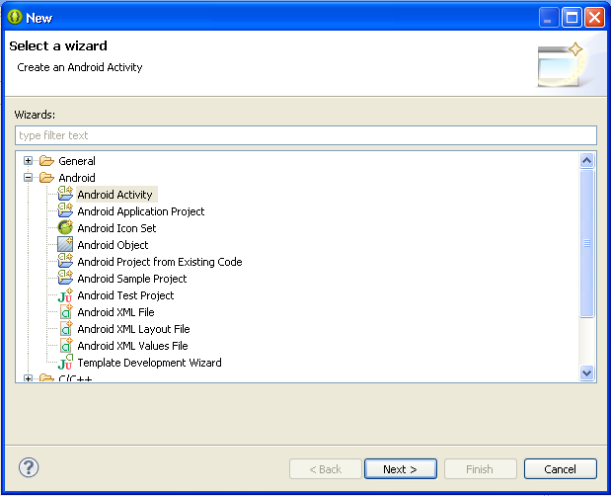Click the Android folder icon
This screenshot has height=496, width=611.
[x=46, y=178]
